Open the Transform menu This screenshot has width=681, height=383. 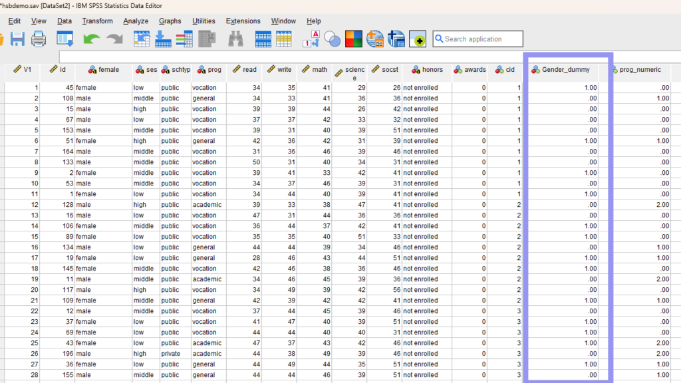[x=97, y=21]
